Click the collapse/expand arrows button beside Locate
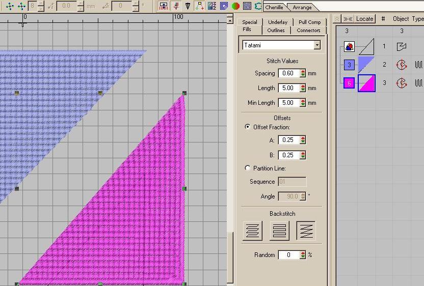The image size is (424, 286). [x=348, y=19]
